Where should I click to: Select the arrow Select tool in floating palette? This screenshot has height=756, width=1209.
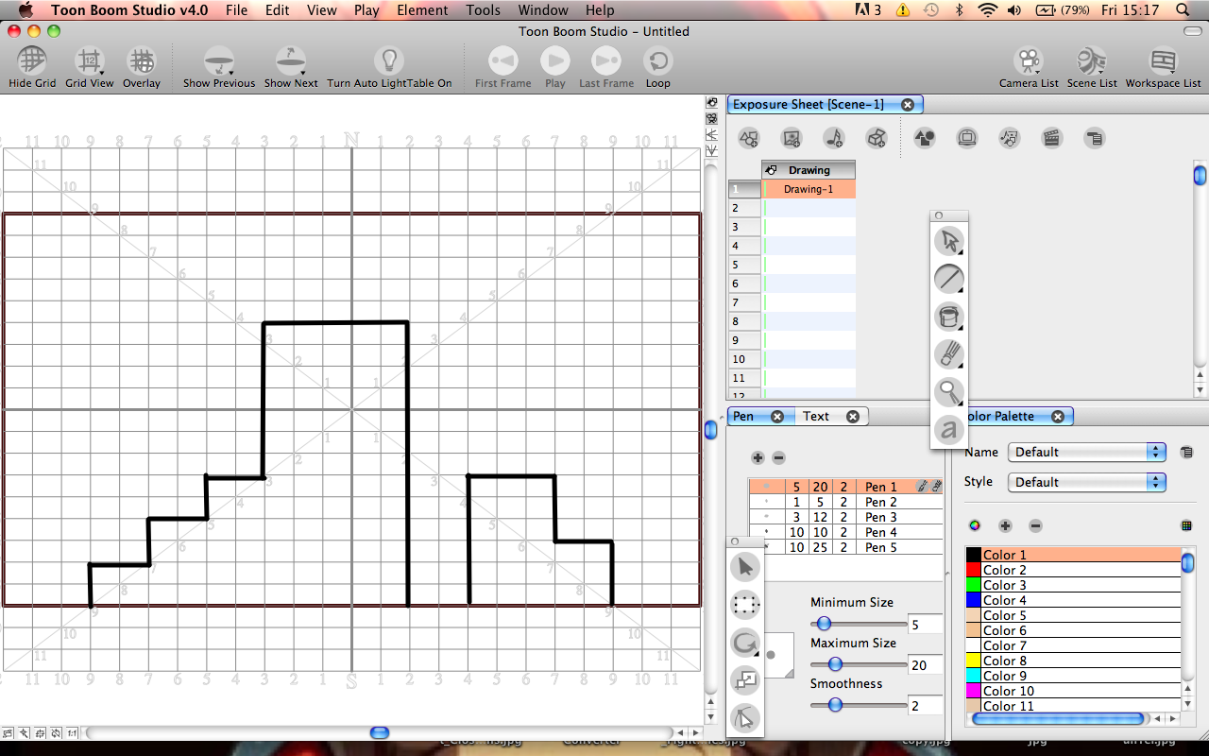(x=948, y=241)
